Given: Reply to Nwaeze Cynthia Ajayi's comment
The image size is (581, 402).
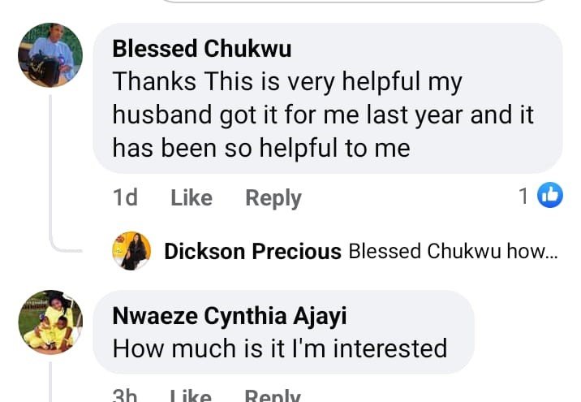Looking at the screenshot, I should 273,396.
